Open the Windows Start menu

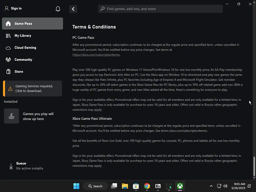tap(76, 186)
